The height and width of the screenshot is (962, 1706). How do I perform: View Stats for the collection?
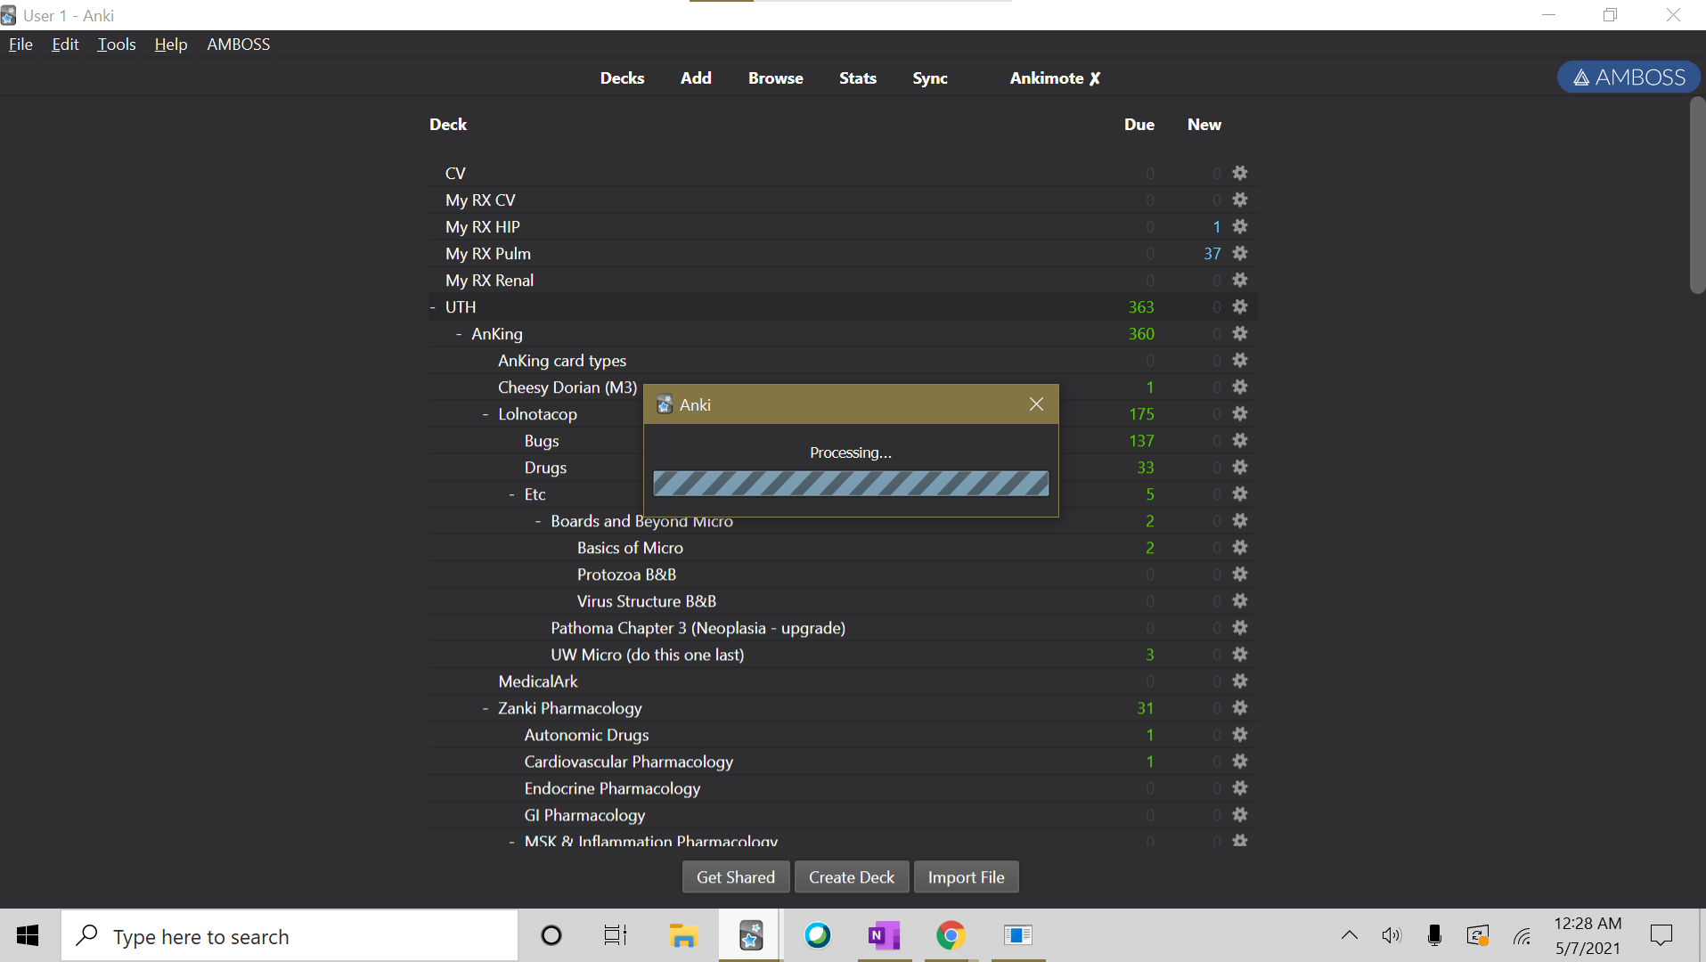(x=858, y=78)
